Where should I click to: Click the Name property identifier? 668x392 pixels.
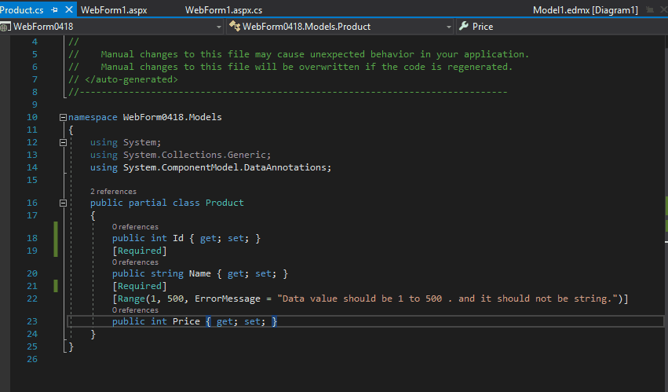point(200,273)
